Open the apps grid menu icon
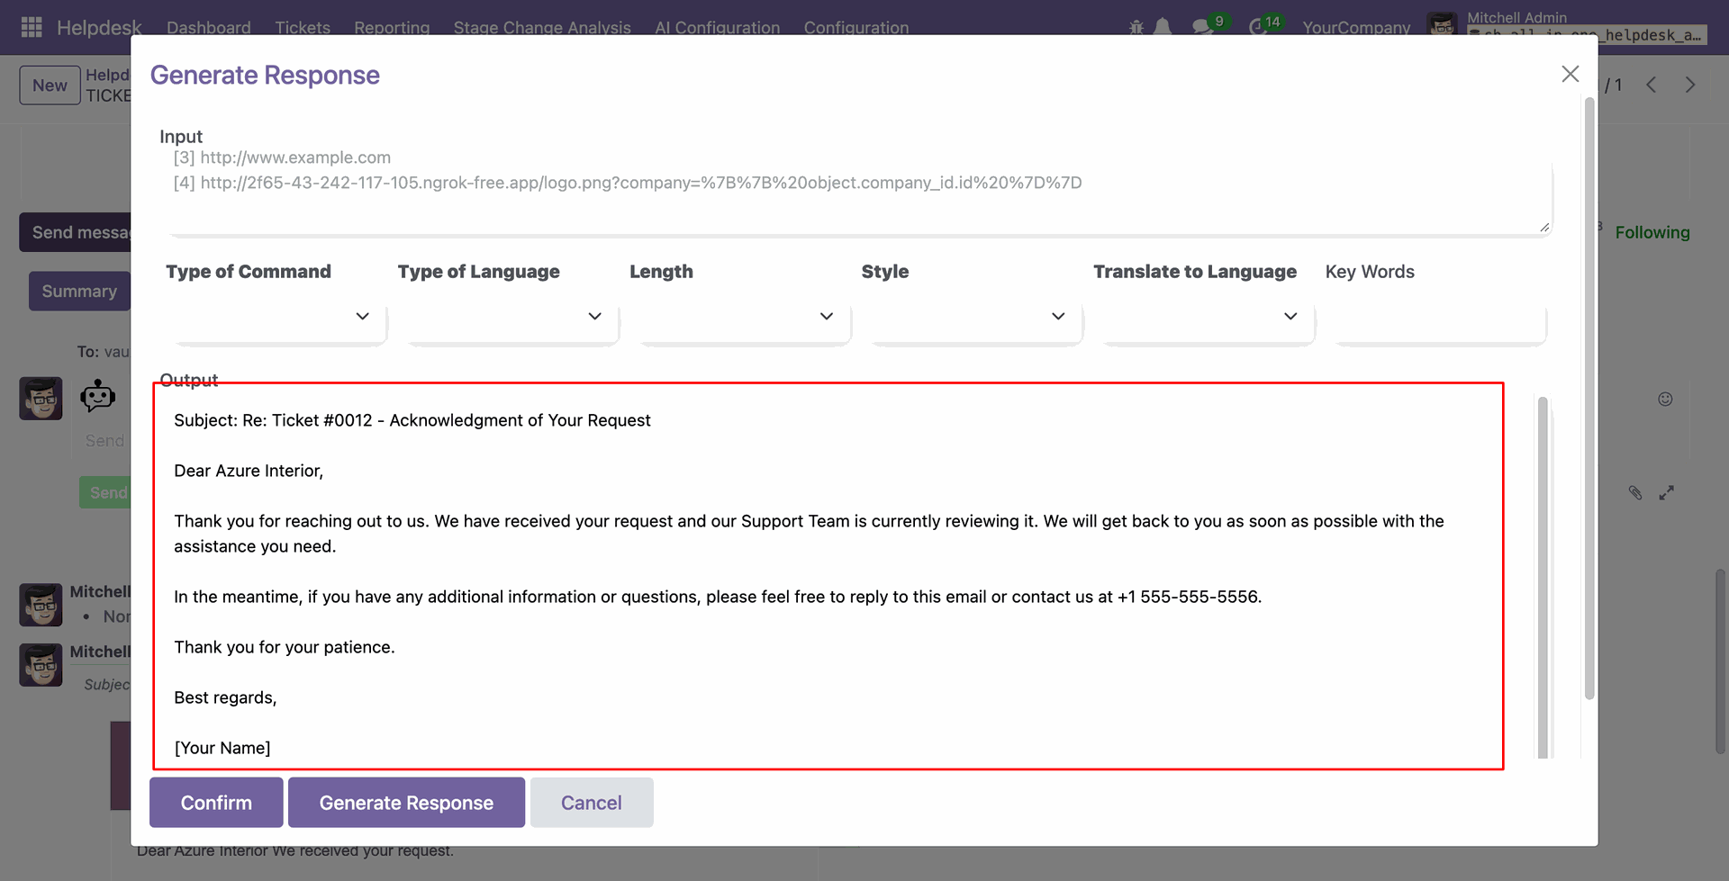 (32, 27)
